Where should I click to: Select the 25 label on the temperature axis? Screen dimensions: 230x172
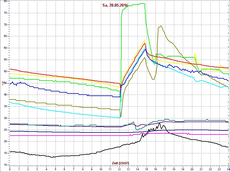[5, 130]
